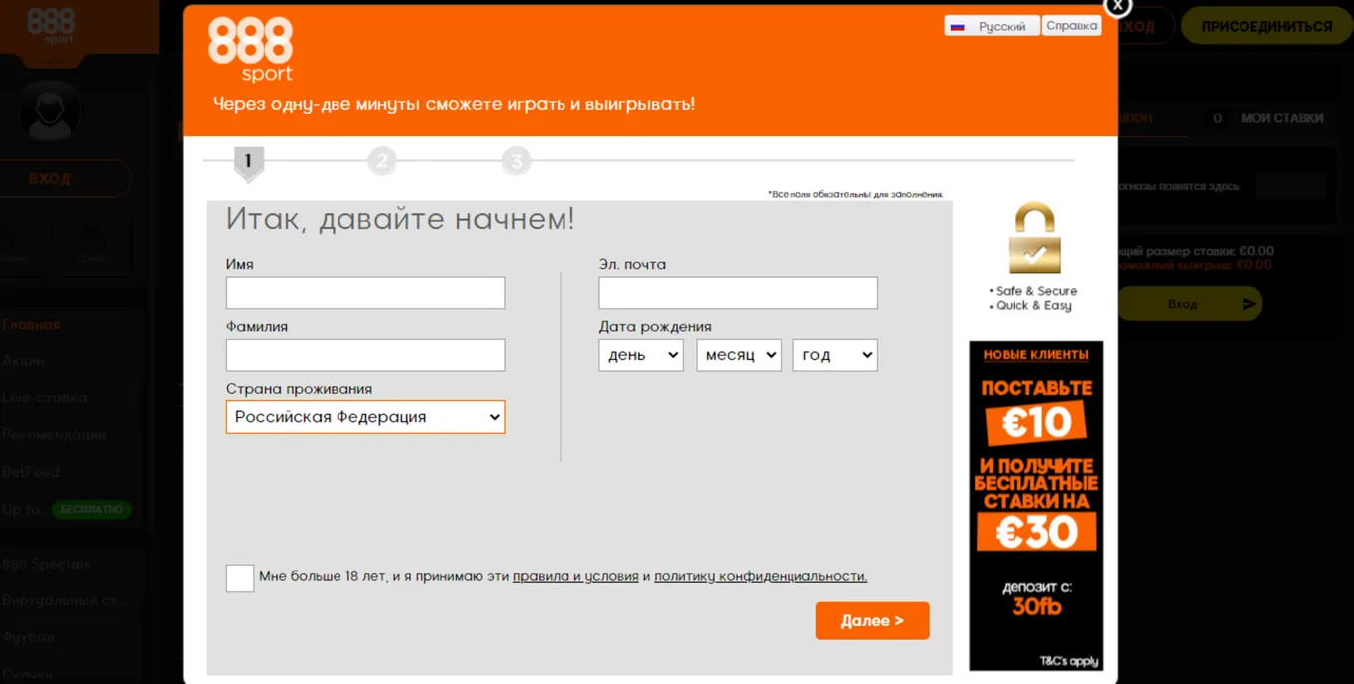
Task: Open МОИ СТАВКИ tab in background page
Action: coord(1282,118)
